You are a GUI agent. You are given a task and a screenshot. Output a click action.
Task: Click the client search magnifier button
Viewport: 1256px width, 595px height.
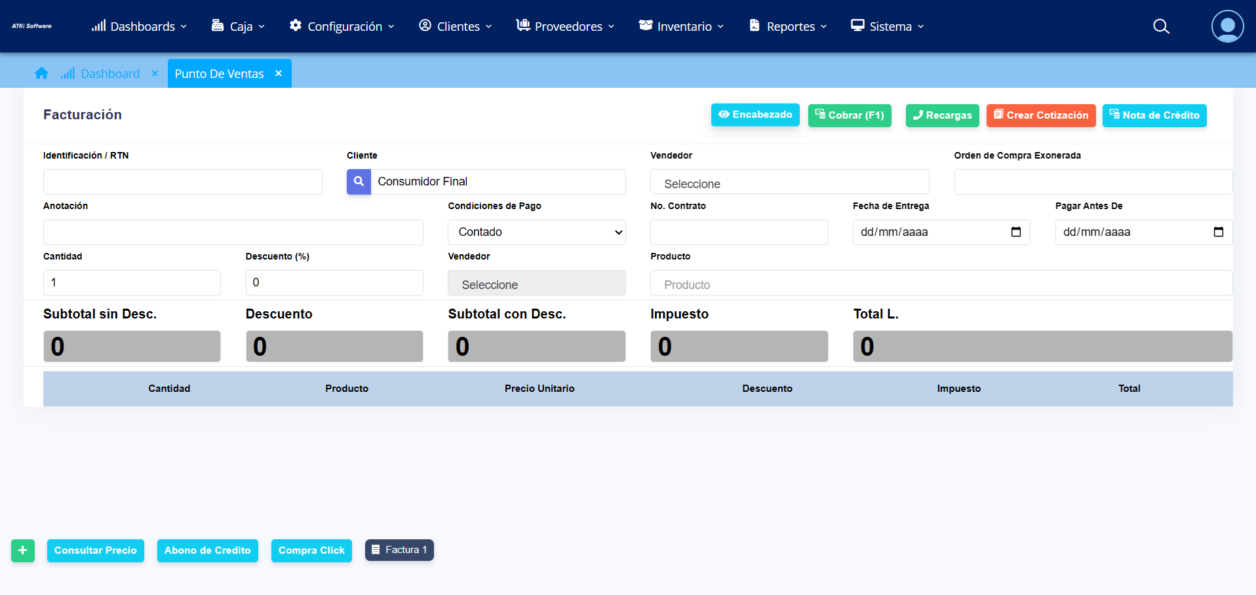[359, 182]
